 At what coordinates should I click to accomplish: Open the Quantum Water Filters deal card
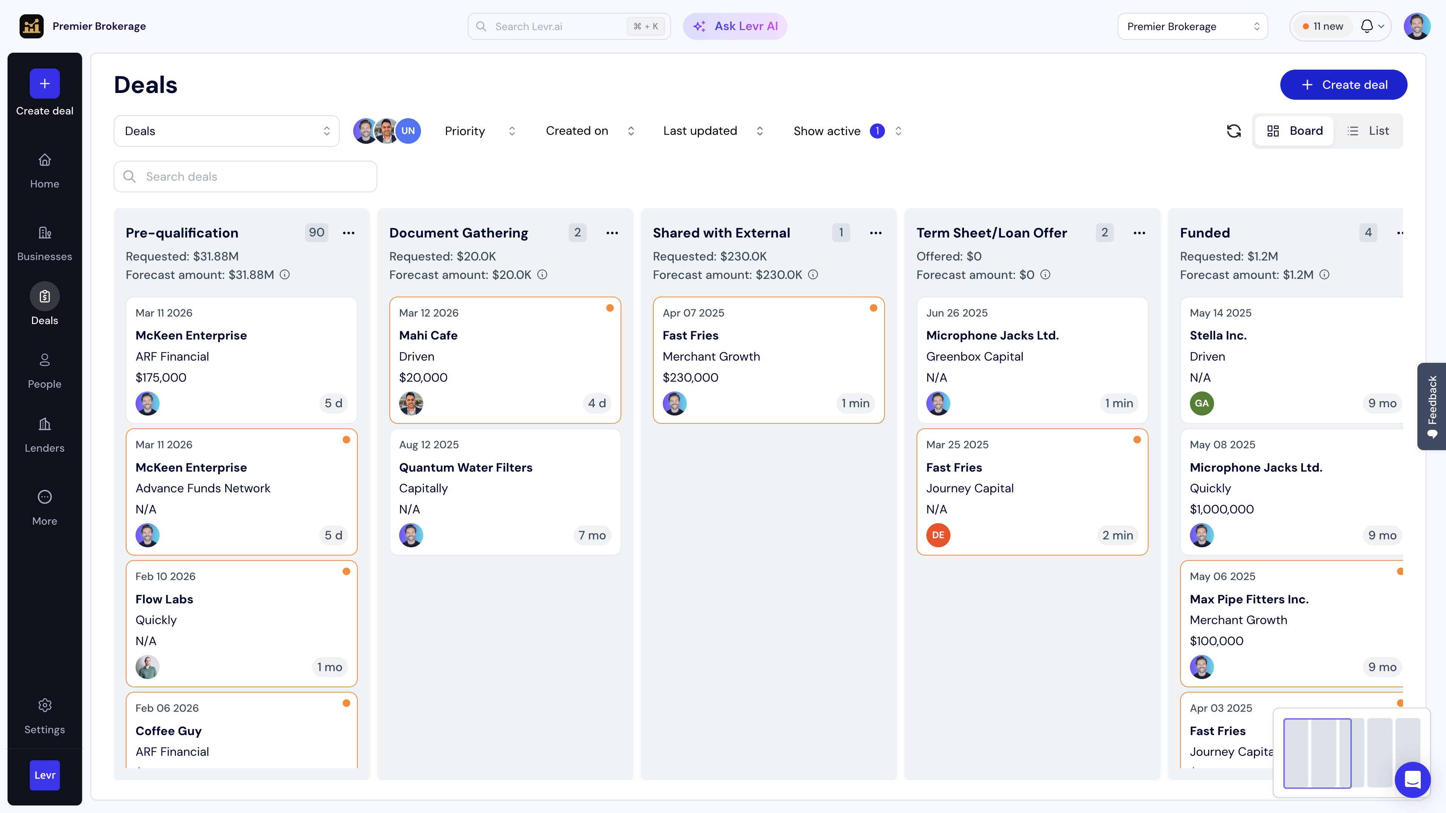(x=505, y=492)
